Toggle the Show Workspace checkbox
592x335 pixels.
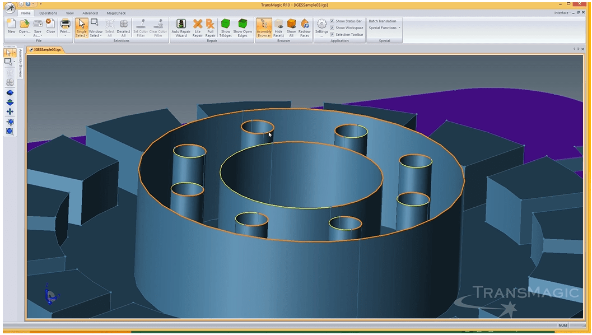pos(332,28)
